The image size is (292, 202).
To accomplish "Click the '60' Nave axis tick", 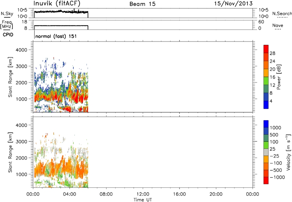I will pyautogui.click(x=261, y=22).
